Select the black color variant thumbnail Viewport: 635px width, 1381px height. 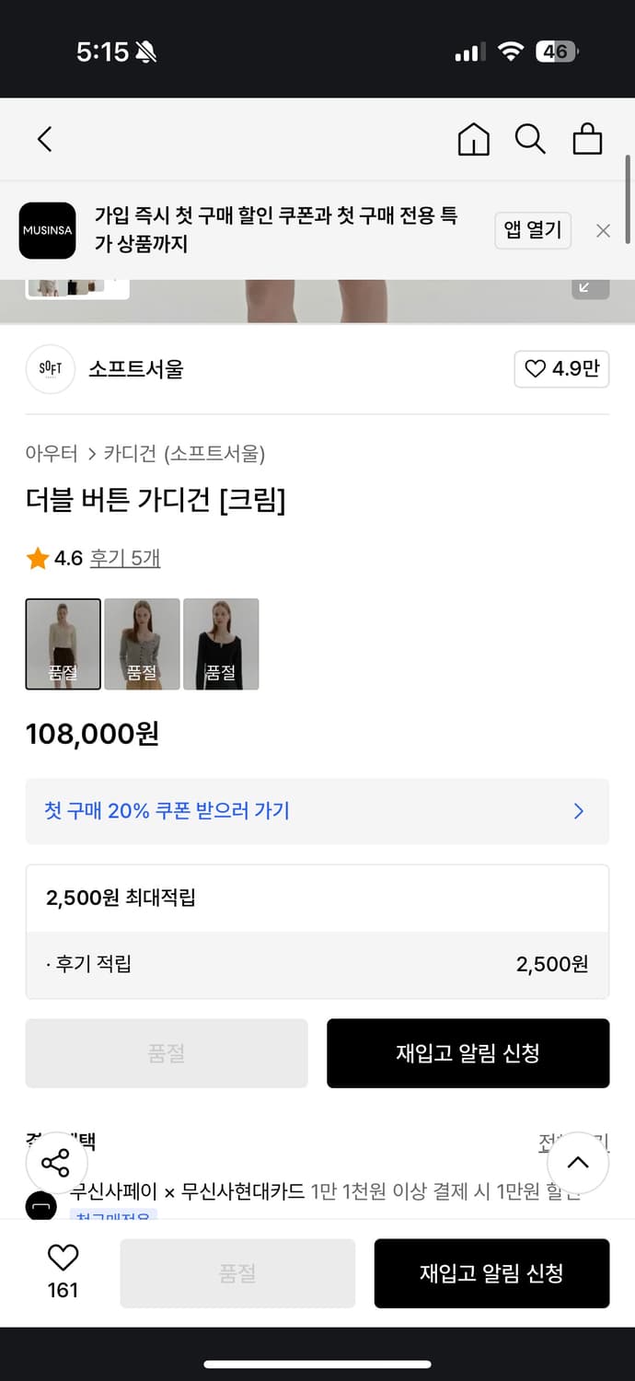[x=221, y=644]
